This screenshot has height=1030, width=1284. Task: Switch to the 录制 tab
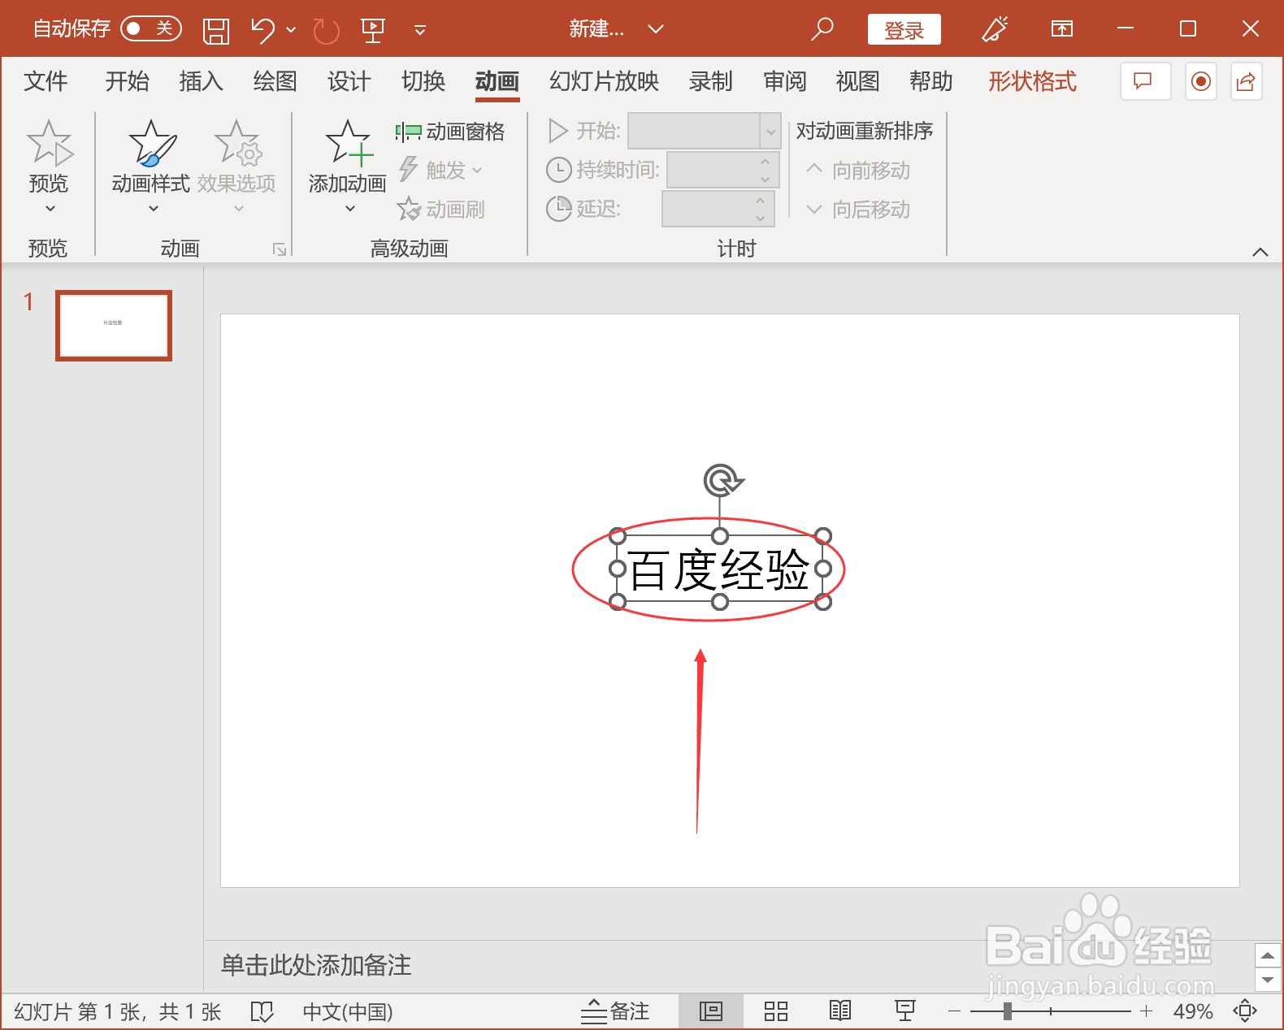710,81
